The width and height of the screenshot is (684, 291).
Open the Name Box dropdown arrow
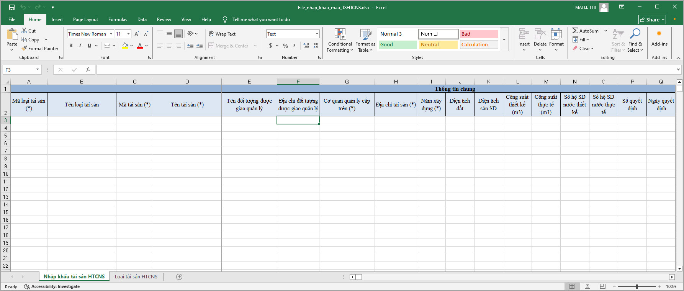pos(38,70)
